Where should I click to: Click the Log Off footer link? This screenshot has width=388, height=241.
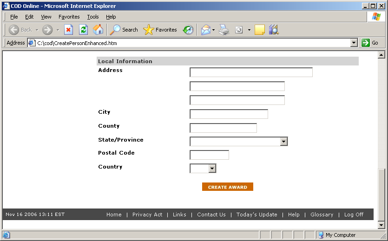click(x=354, y=215)
